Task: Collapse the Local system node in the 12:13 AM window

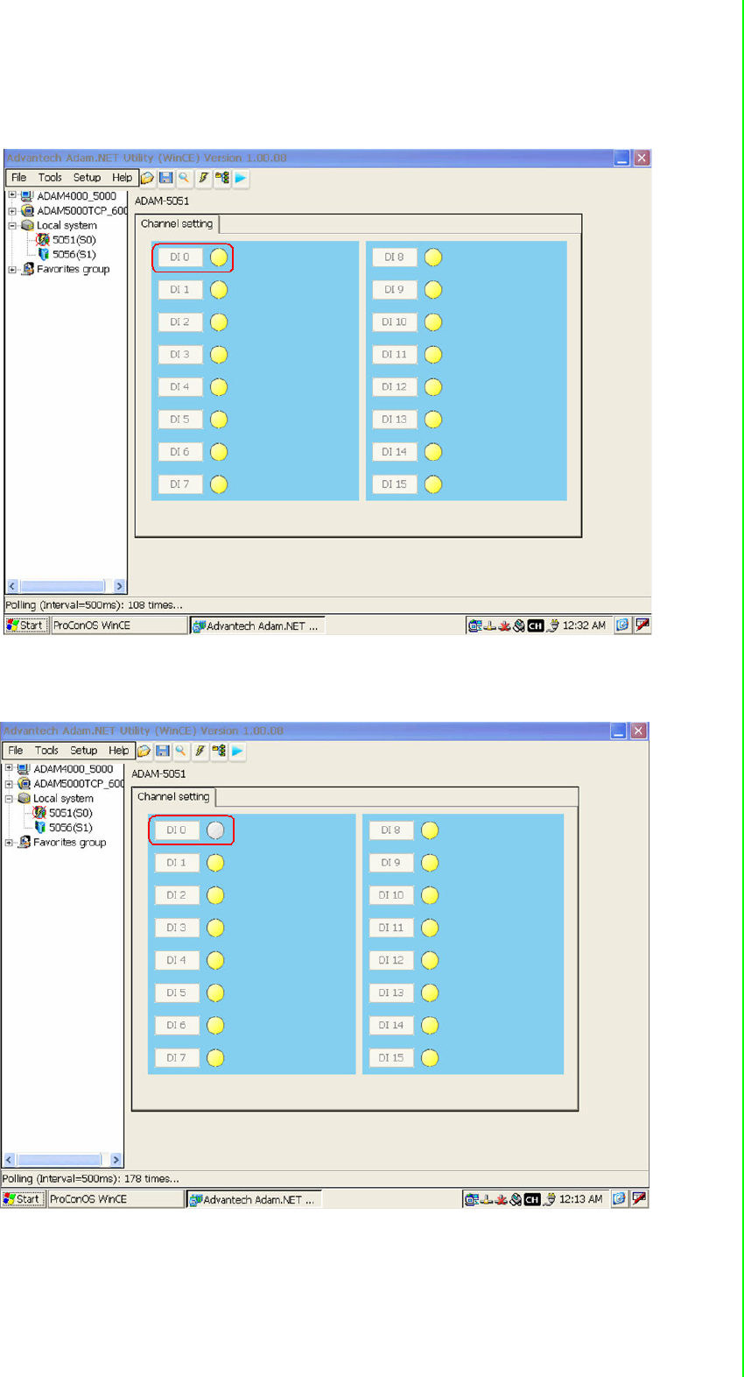Action: [x=9, y=798]
